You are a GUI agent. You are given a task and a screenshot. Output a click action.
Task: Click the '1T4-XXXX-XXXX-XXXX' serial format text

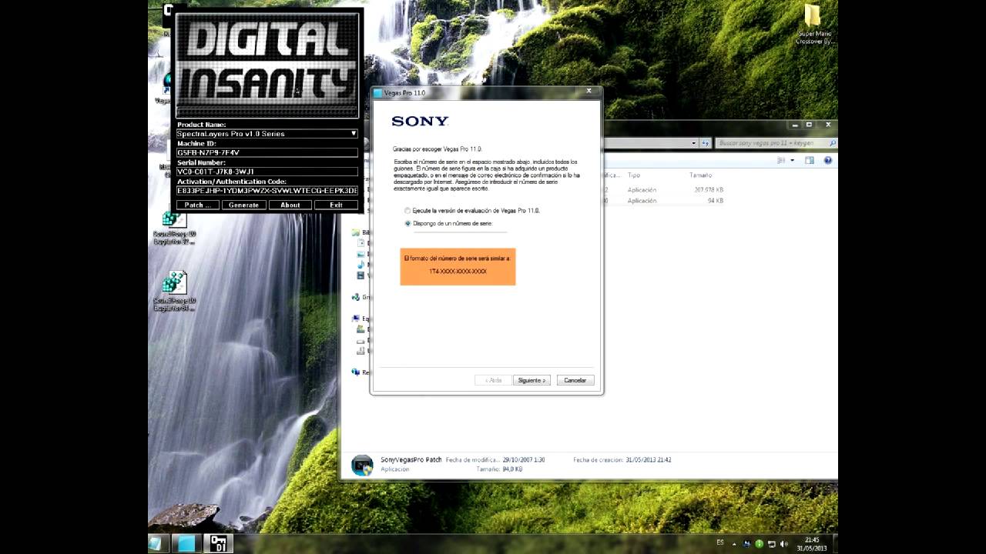(x=458, y=272)
